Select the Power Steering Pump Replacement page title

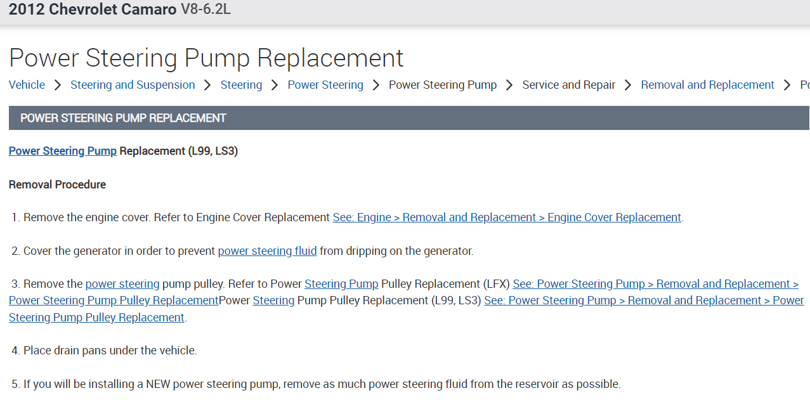(x=206, y=58)
